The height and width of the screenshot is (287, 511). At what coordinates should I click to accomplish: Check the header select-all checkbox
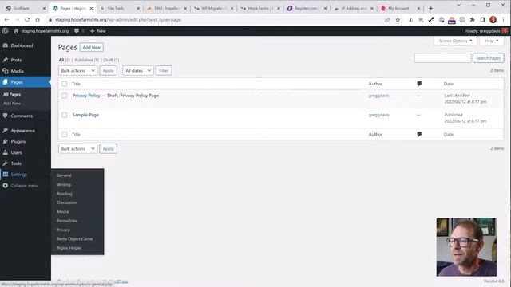[65, 84]
